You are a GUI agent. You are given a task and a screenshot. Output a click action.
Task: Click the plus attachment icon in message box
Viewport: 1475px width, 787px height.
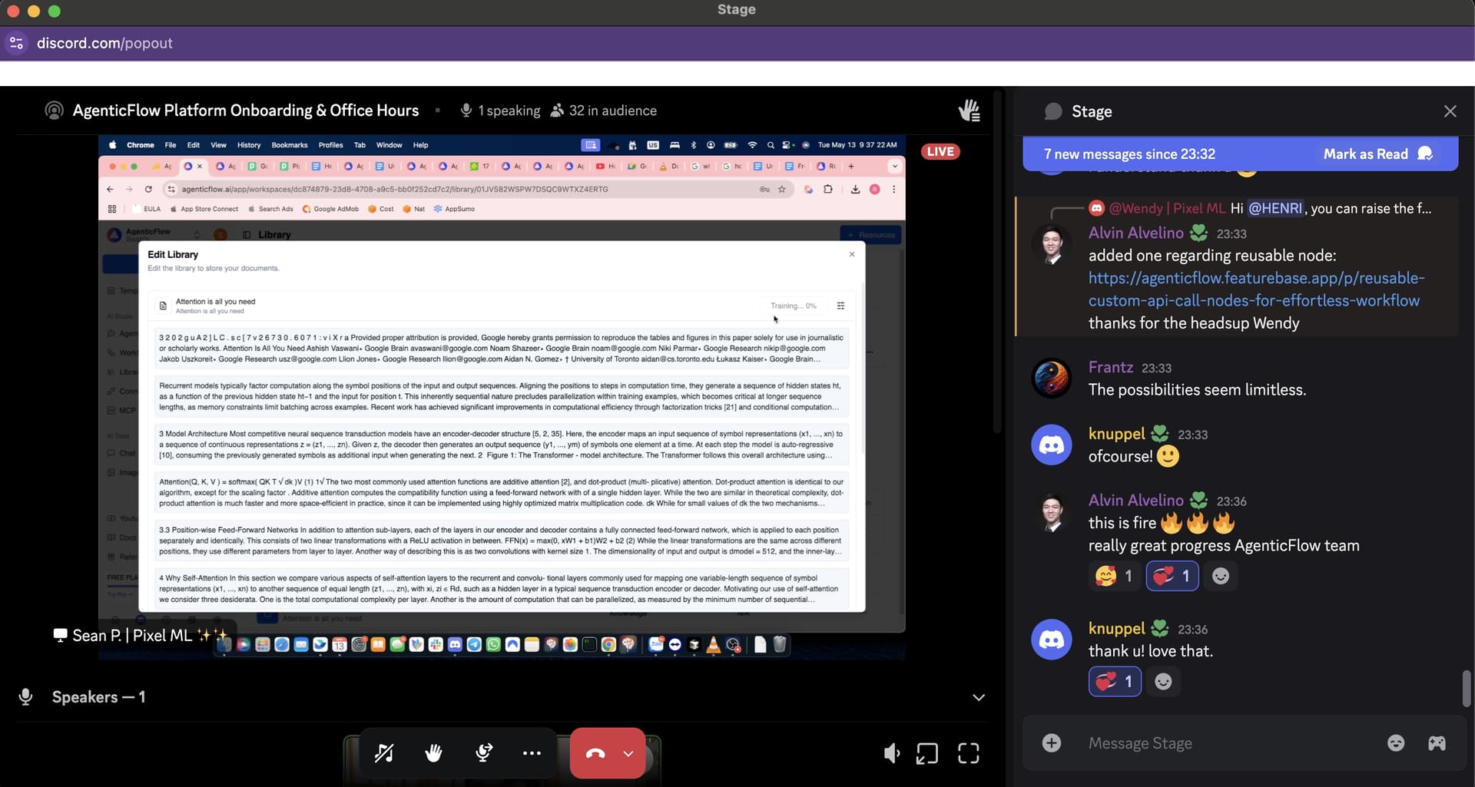1052,742
